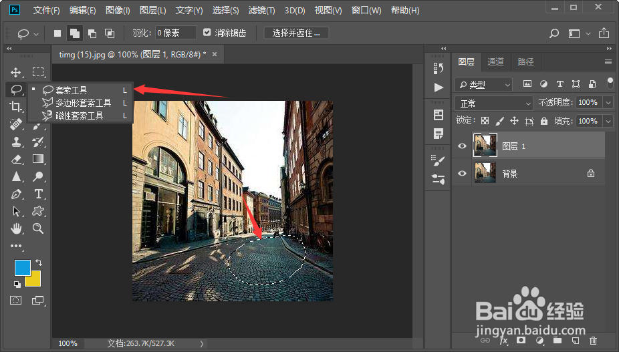The image size is (619, 352).
Task: Open the 类型 layer filter dropdown
Action: [x=483, y=84]
